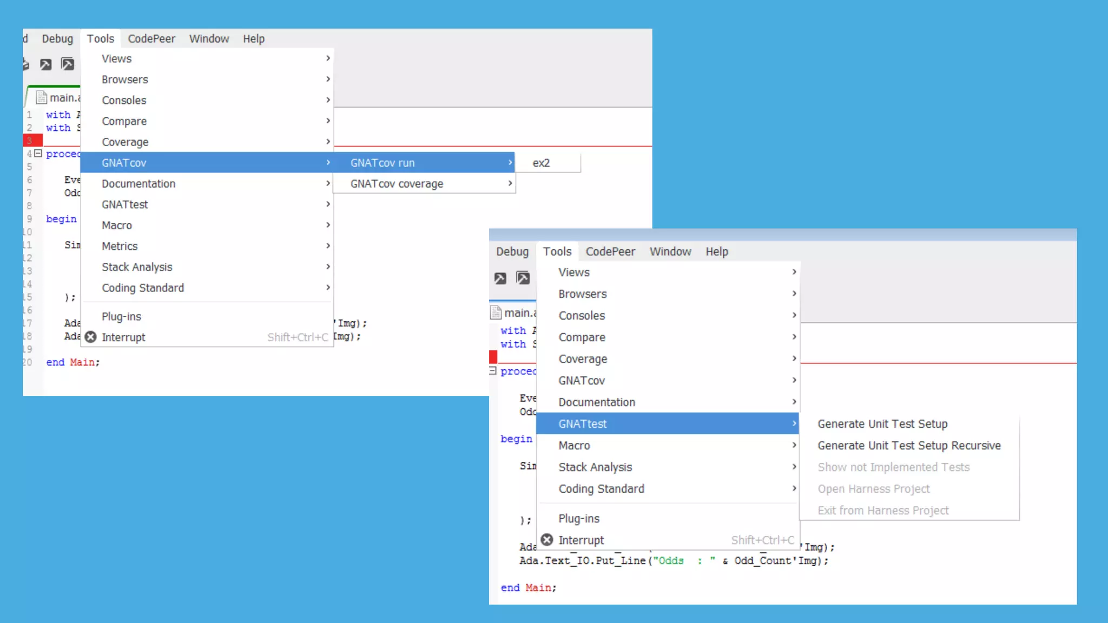
Task: Click the stacked-hammer build all icon beside the GNATcov menu
Action: click(68, 64)
